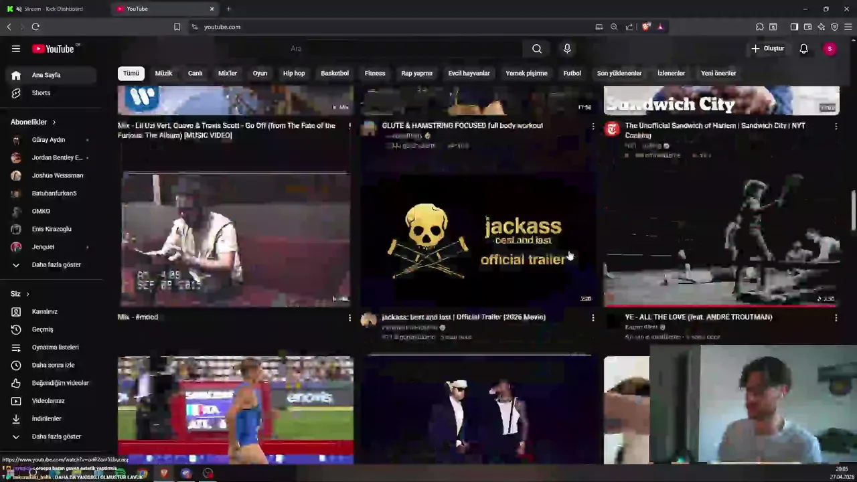Select the Müzik filter chip
The image size is (857, 482).
pos(163,73)
